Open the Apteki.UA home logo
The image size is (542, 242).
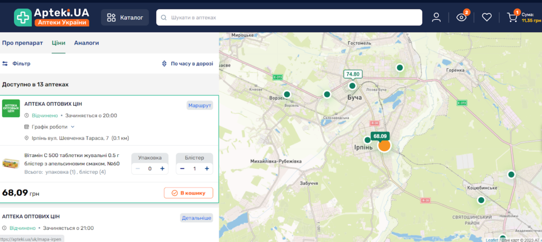(52, 17)
